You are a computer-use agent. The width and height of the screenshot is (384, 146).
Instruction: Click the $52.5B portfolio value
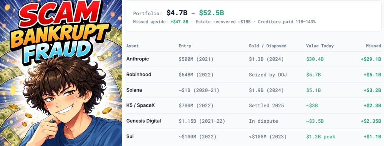[x=211, y=13]
